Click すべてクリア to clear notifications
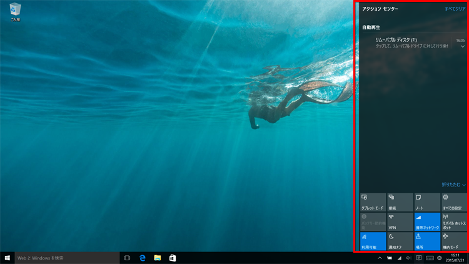The width and height of the screenshot is (469, 264). click(455, 9)
